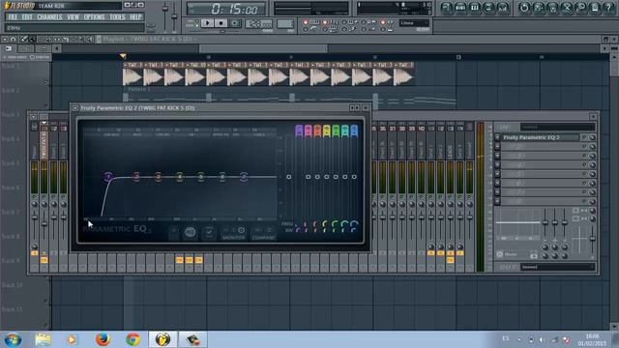The image size is (619, 348).
Task: Toggle the orange FX button under Send 2 track
Action: pos(441,253)
